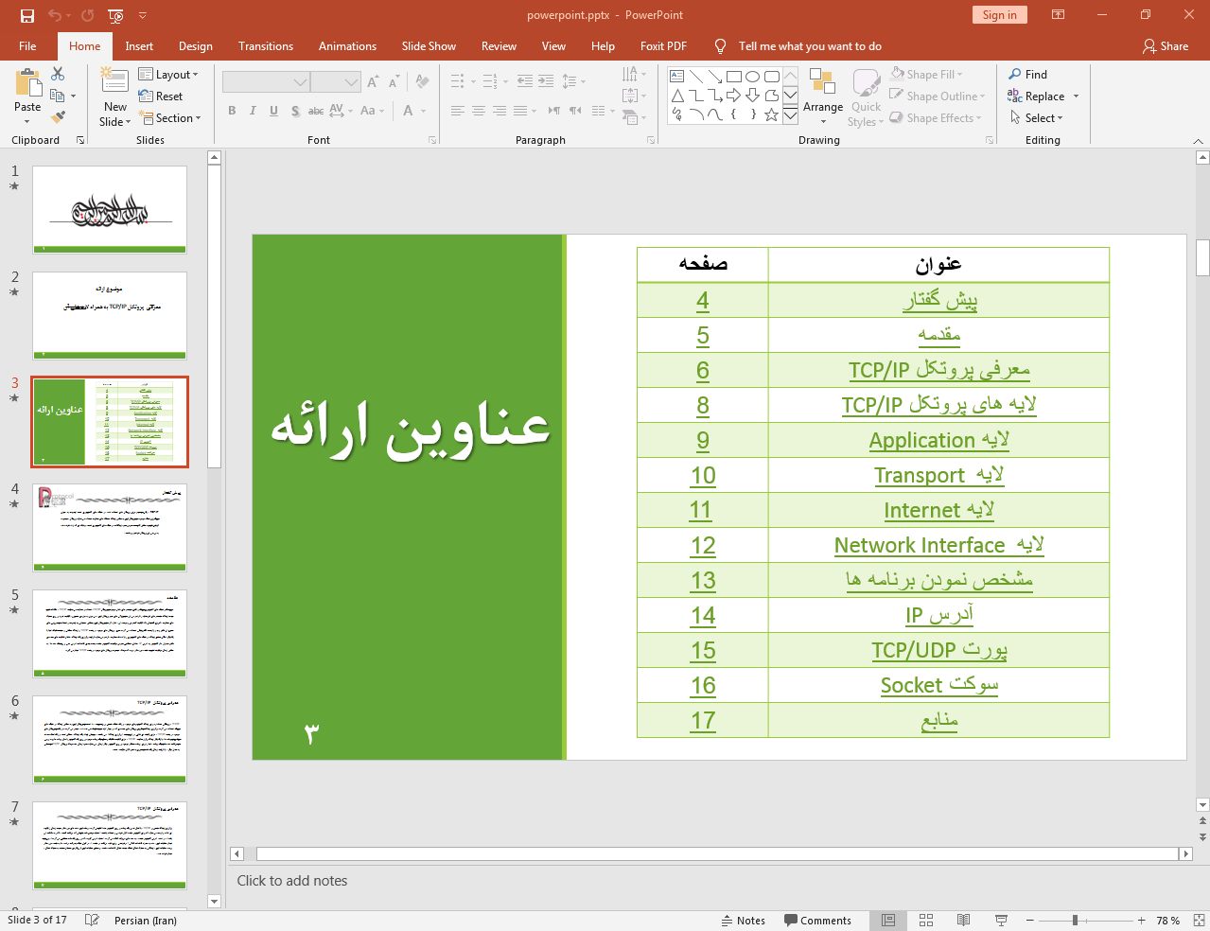This screenshot has height=931, width=1210.
Task: Expand the Layout dropdown
Action: click(x=168, y=75)
